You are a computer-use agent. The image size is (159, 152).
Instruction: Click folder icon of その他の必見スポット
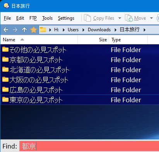[x=5, y=49]
